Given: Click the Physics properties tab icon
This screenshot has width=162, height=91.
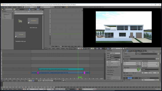Looking at the screenshot, I should click(x=146, y=51).
